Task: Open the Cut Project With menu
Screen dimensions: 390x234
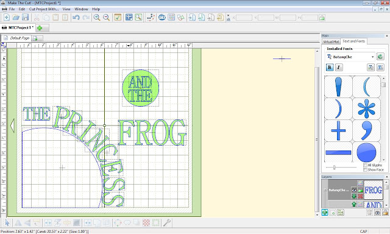Action: click(44, 9)
